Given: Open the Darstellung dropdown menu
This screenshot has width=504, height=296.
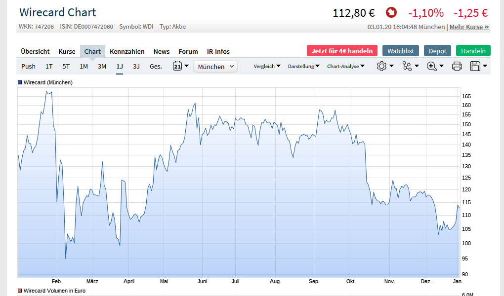Looking at the screenshot, I should (x=303, y=66).
